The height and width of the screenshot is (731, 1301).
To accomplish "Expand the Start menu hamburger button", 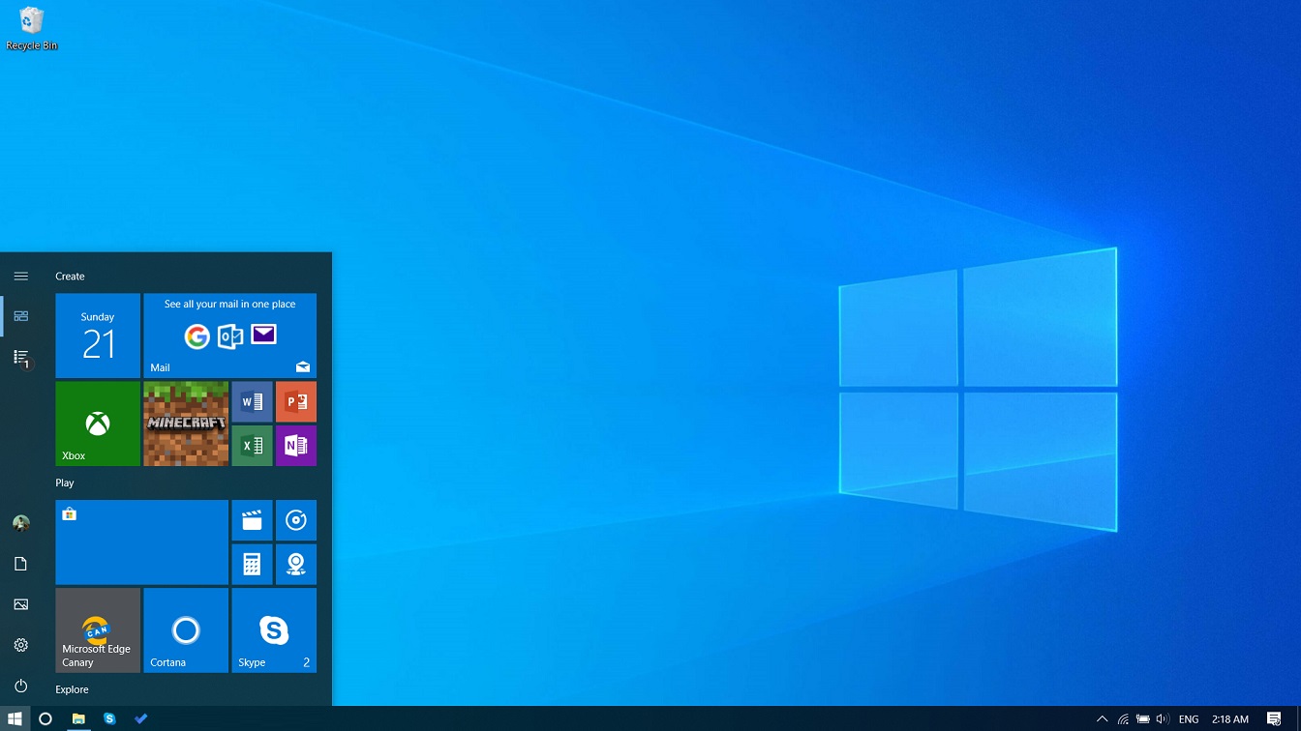I will pos(20,276).
